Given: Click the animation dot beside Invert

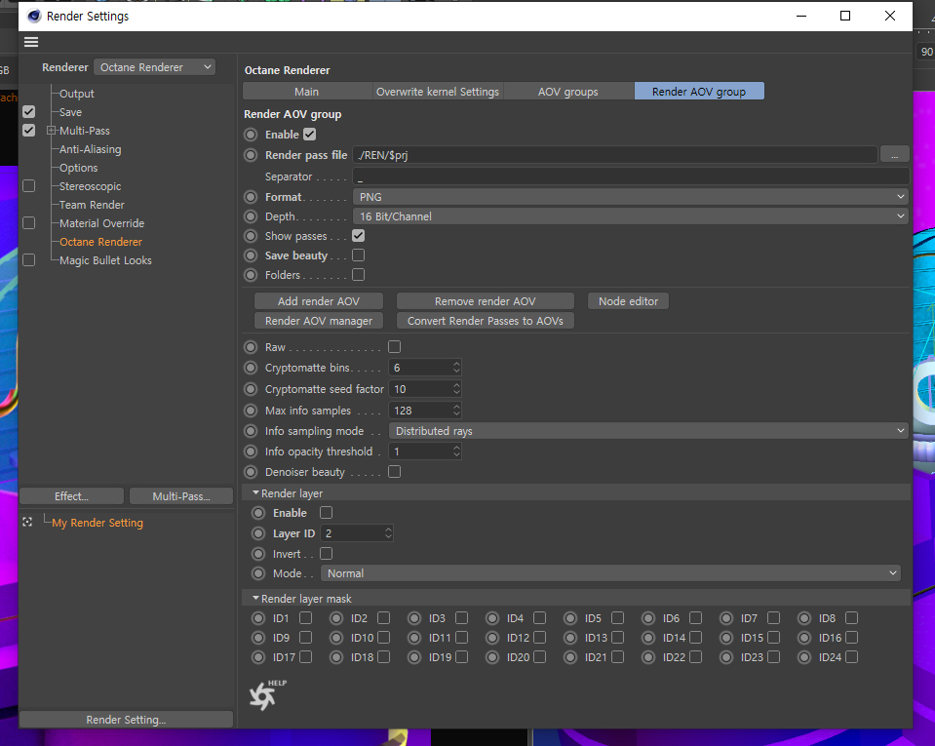Looking at the screenshot, I should [x=258, y=554].
